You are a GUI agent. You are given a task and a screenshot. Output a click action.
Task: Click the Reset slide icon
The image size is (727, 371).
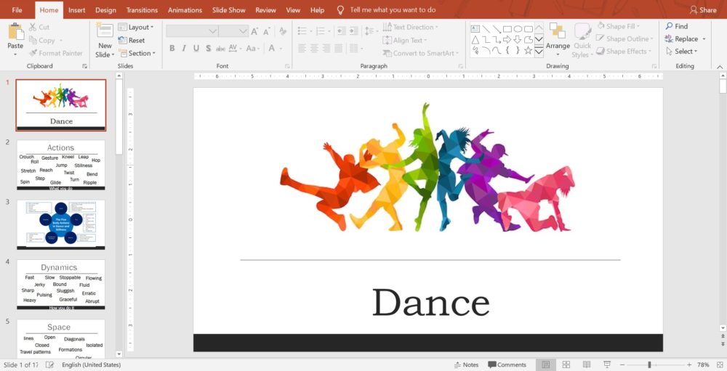pos(132,41)
